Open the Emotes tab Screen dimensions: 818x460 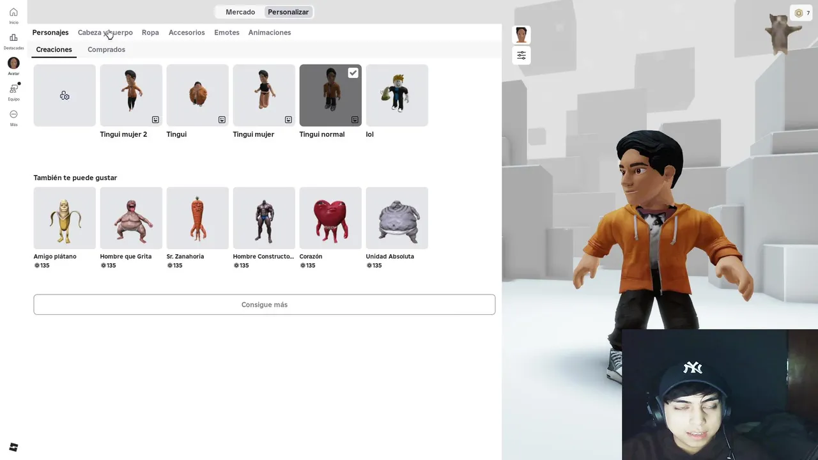click(x=227, y=33)
